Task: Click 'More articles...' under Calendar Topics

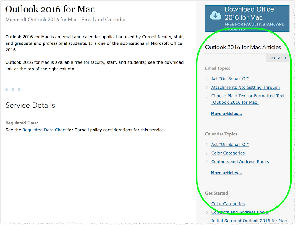Action: tap(226, 173)
